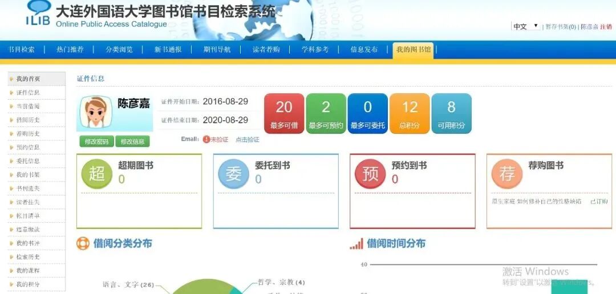Image resolution: width=616 pixels, height=294 pixels.
Task: Select 借阅历史 in the sidebar
Action: 37,120
